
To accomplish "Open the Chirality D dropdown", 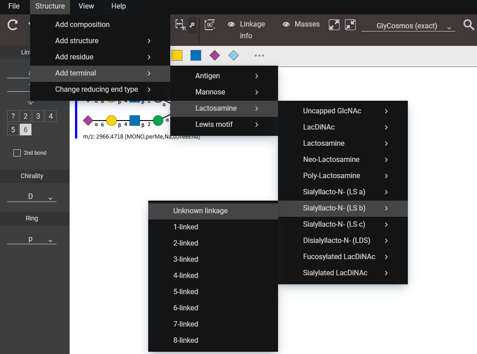I will pyautogui.click(x=32, y=197).
